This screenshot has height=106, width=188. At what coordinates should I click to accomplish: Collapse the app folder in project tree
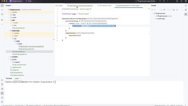pyautogui.click(x=9, y=20)
